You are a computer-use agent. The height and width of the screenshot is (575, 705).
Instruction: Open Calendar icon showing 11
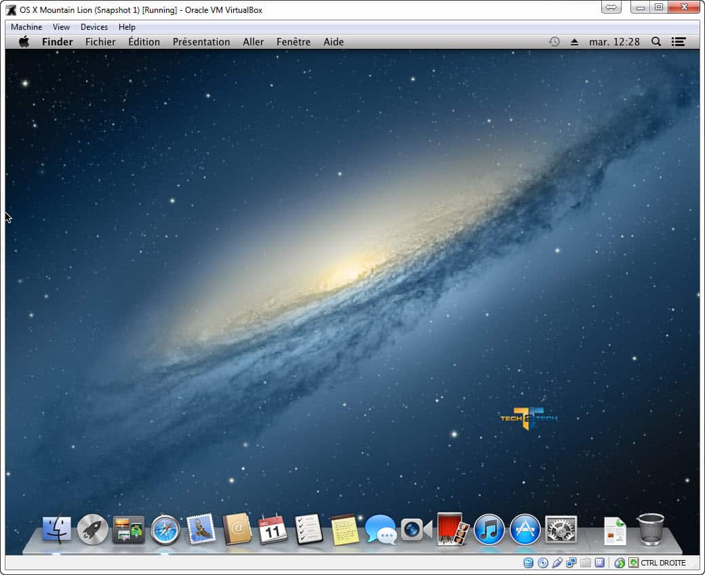[x=273, y=529]
